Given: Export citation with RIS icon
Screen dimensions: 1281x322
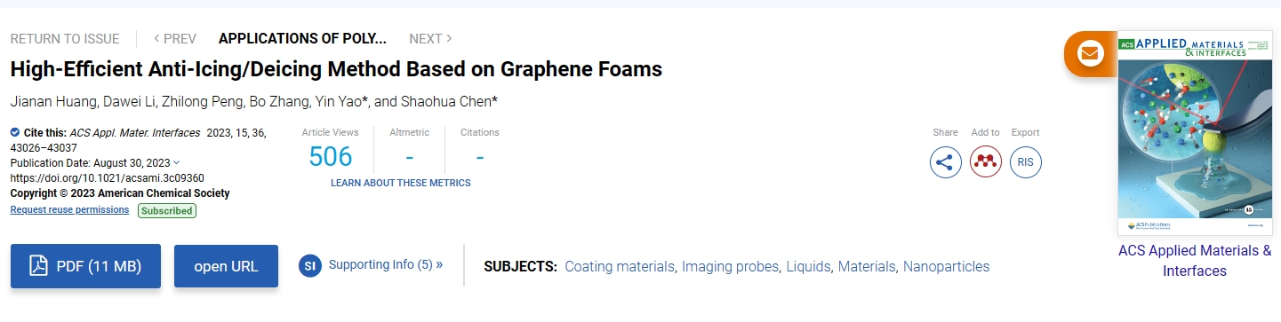Looking at the screenshot, I should [1026, 162].
